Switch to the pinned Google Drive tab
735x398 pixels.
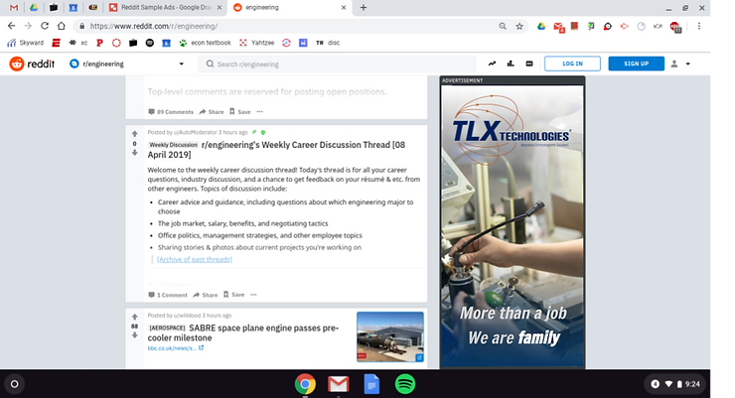[x=34, y=8]
